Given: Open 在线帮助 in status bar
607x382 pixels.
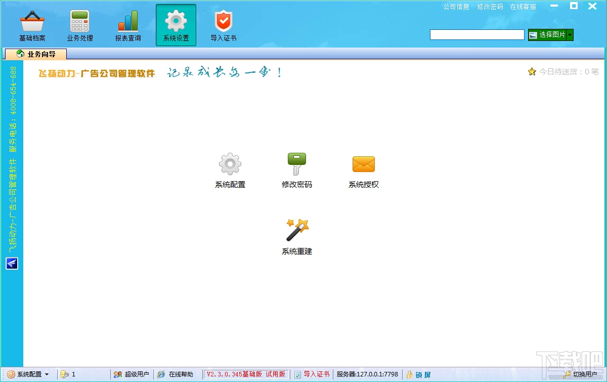Looking at the screenshot, I should (x=175, y=374).
